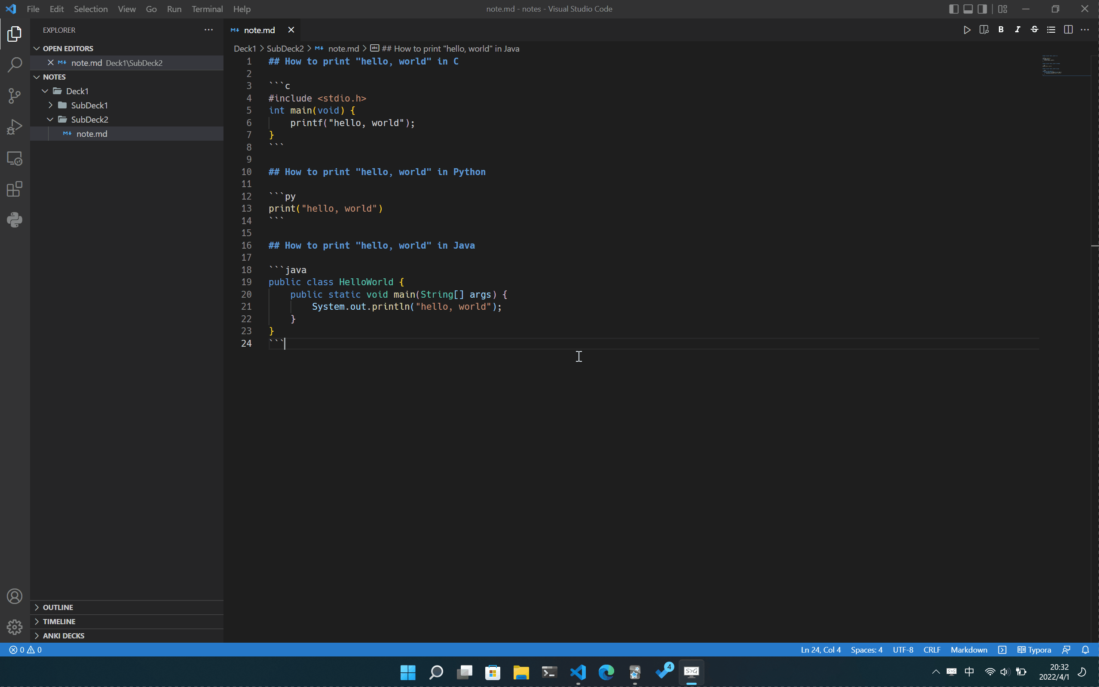
Task: Toggle secondary side bar visibility
Action: (983, 9)
